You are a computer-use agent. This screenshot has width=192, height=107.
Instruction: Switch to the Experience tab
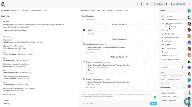tap(5, 10)
